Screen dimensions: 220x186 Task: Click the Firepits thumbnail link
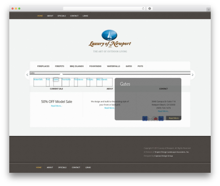pos(90,79)
